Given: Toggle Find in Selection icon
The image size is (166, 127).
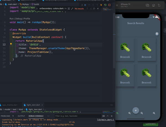Looking at the screenshot, I should [x=94, y=9].
